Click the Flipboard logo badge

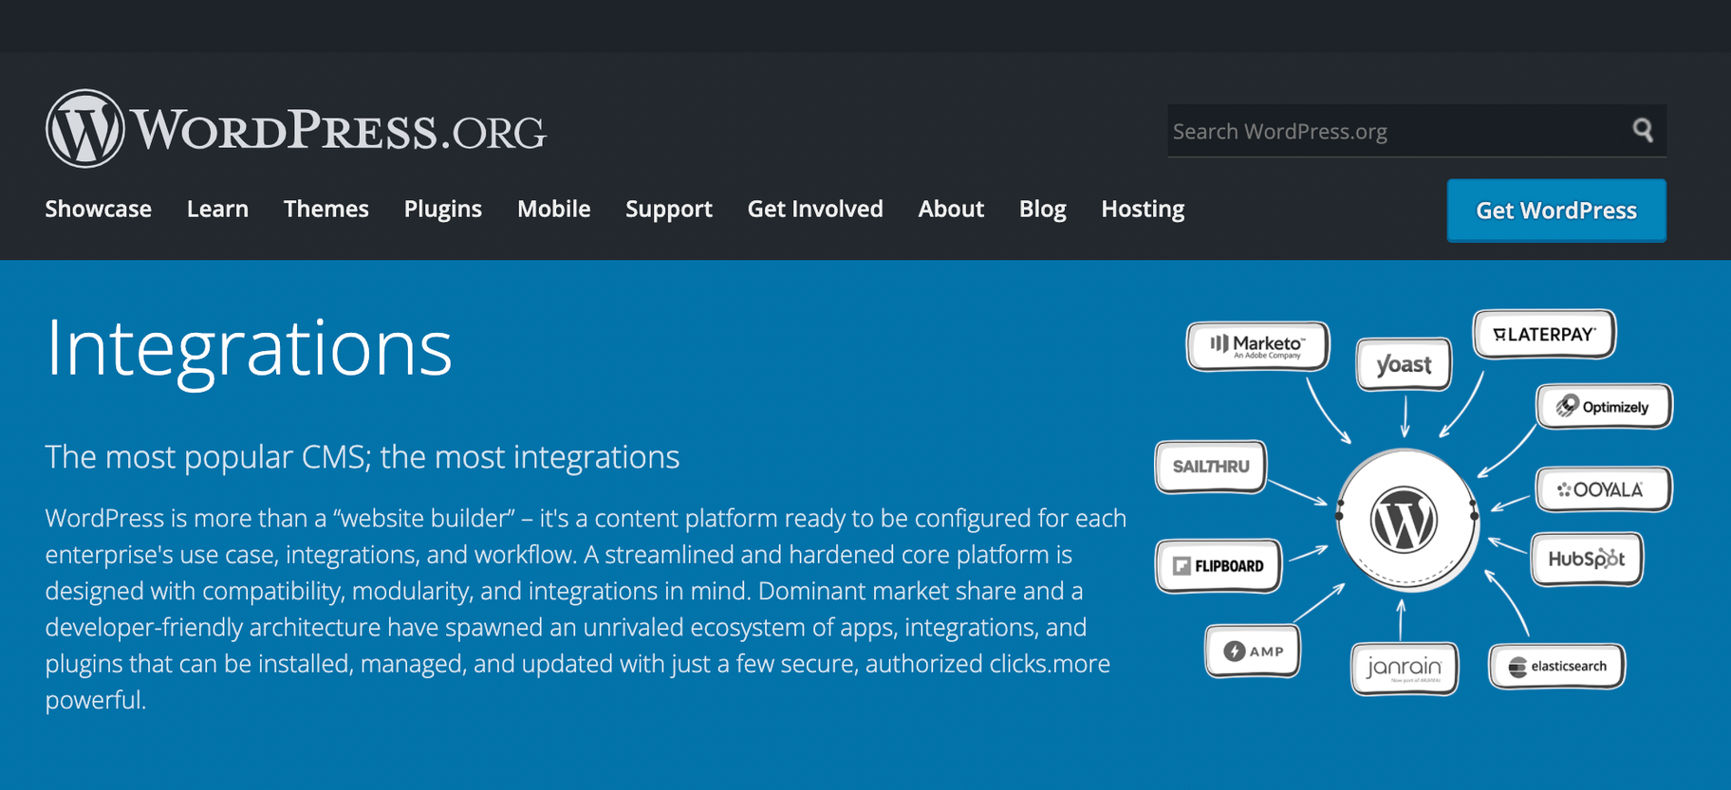coord(1219,565)
